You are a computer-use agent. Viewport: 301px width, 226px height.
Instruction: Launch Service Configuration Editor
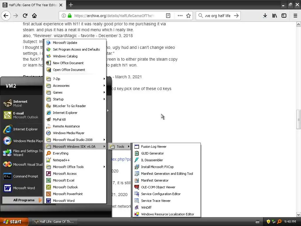(x=166, y=194)
